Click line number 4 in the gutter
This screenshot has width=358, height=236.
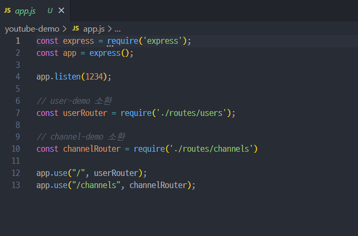18,76
